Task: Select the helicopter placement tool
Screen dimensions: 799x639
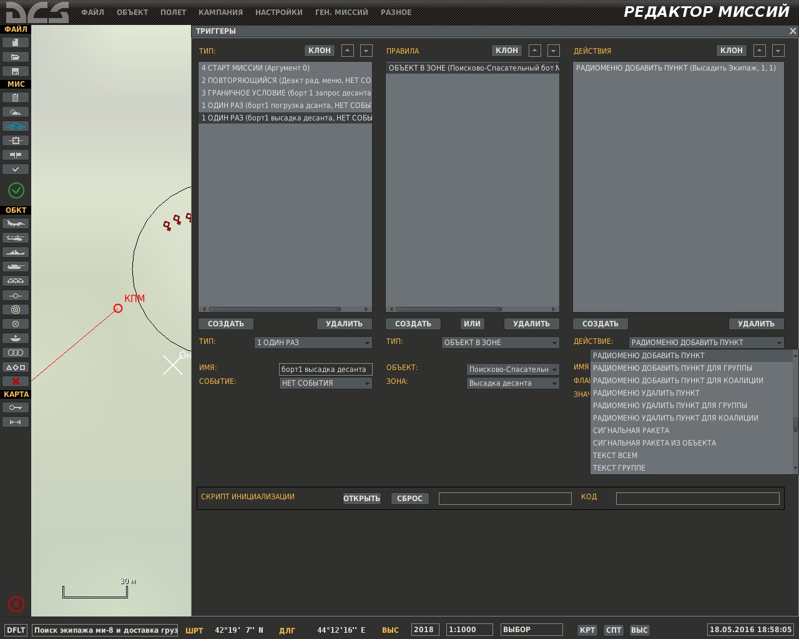Action: 16,238
